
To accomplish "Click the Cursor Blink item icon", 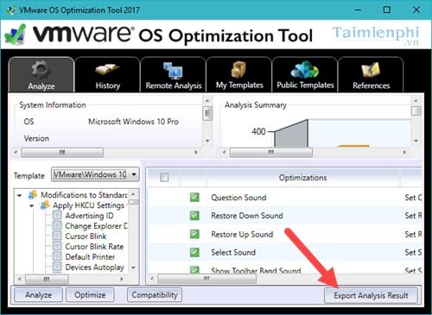I will pyautogui.click(x=57, y=236).
